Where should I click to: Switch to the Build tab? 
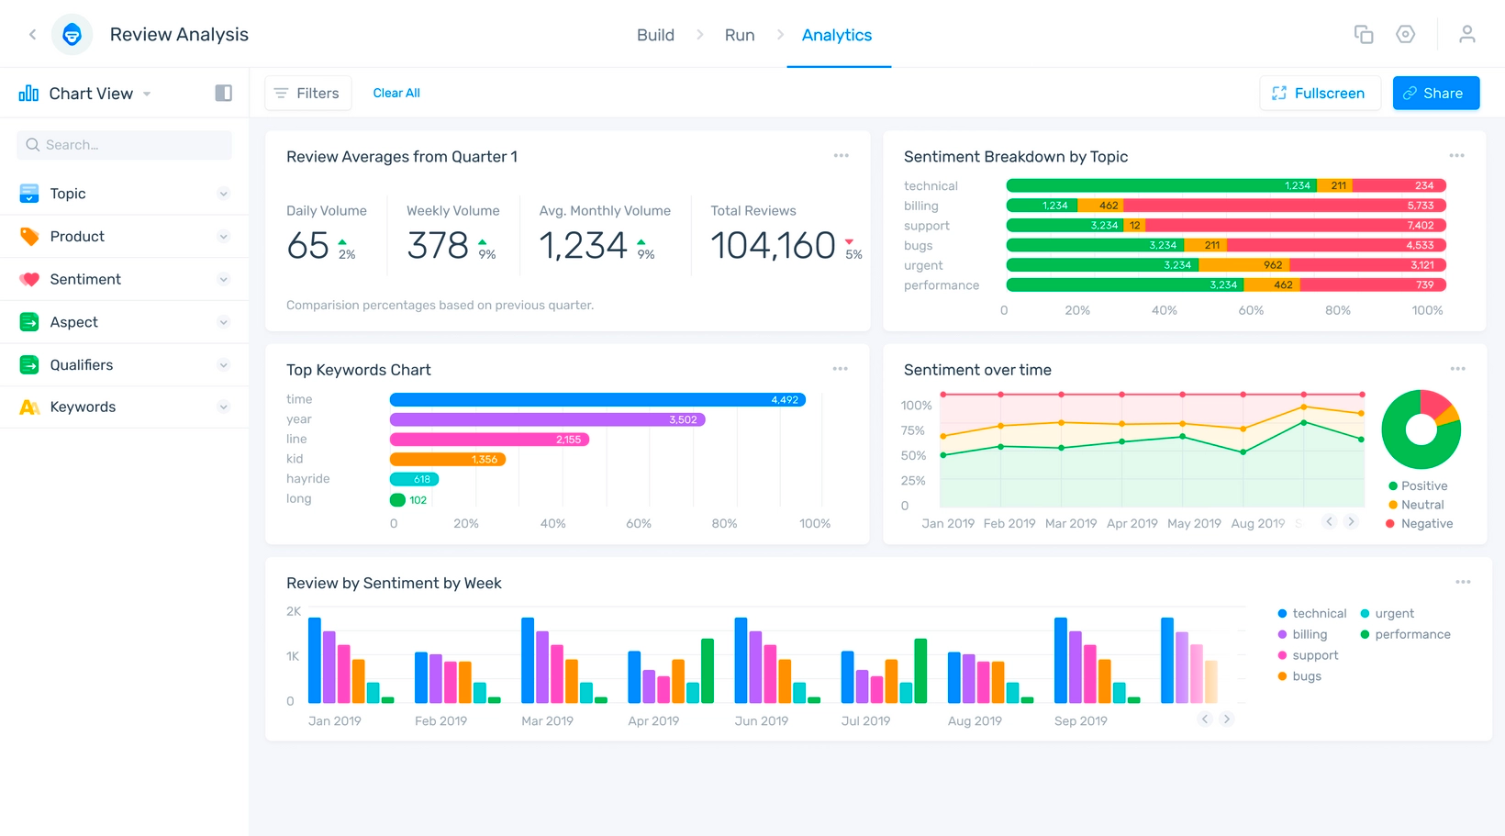pyautogui.click(x=655, y=35)
